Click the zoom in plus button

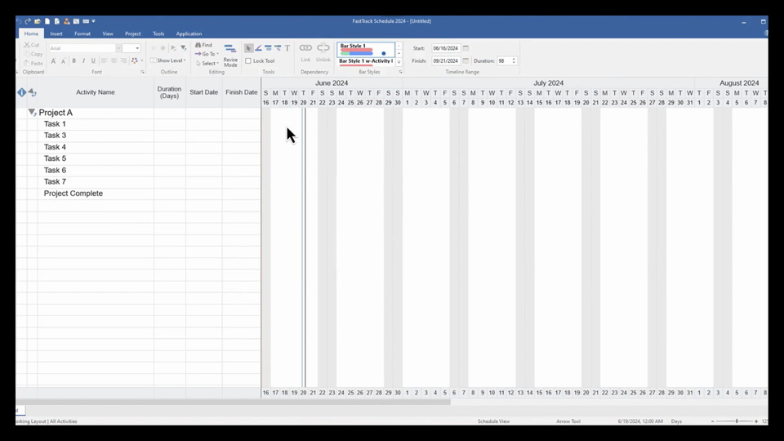[x=756, y=421]
